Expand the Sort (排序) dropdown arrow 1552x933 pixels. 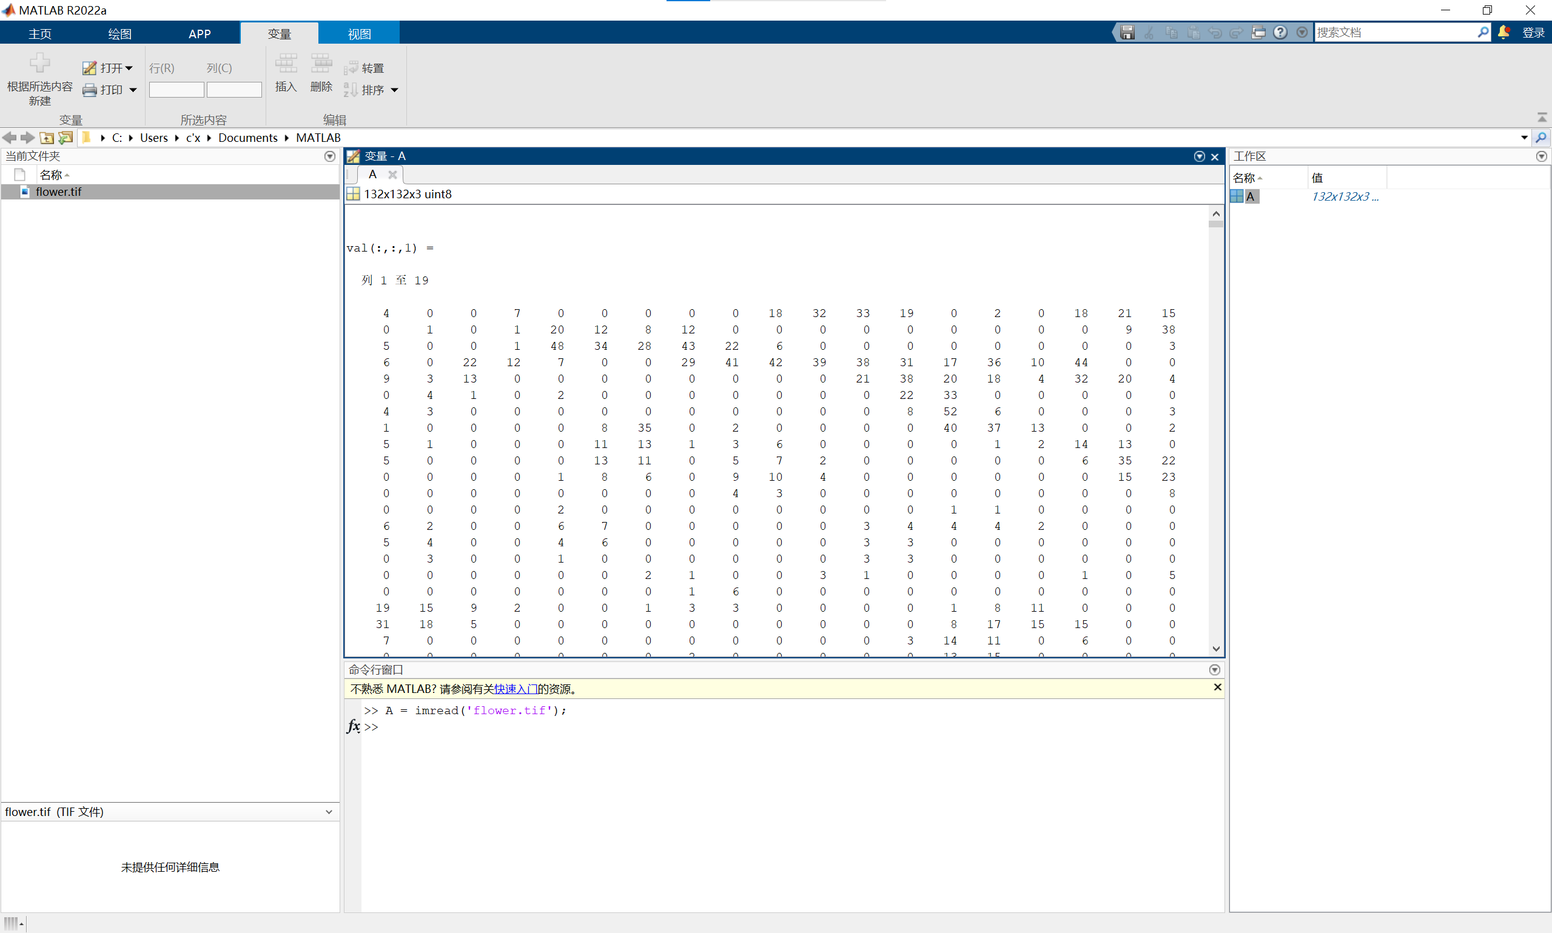point(395,90)
